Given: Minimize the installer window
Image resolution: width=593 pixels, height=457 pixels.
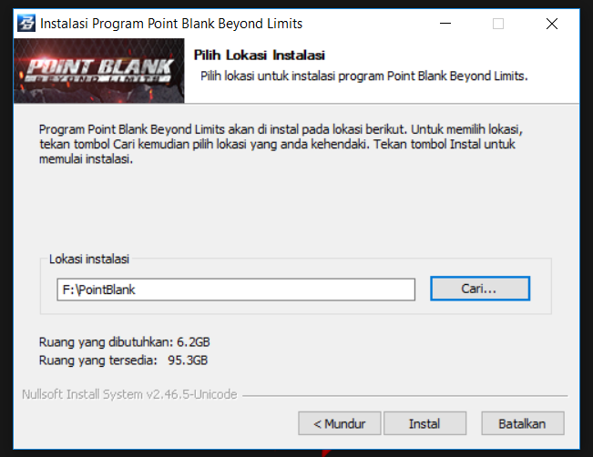Looking at the screenshot, I should click(445, 24).
